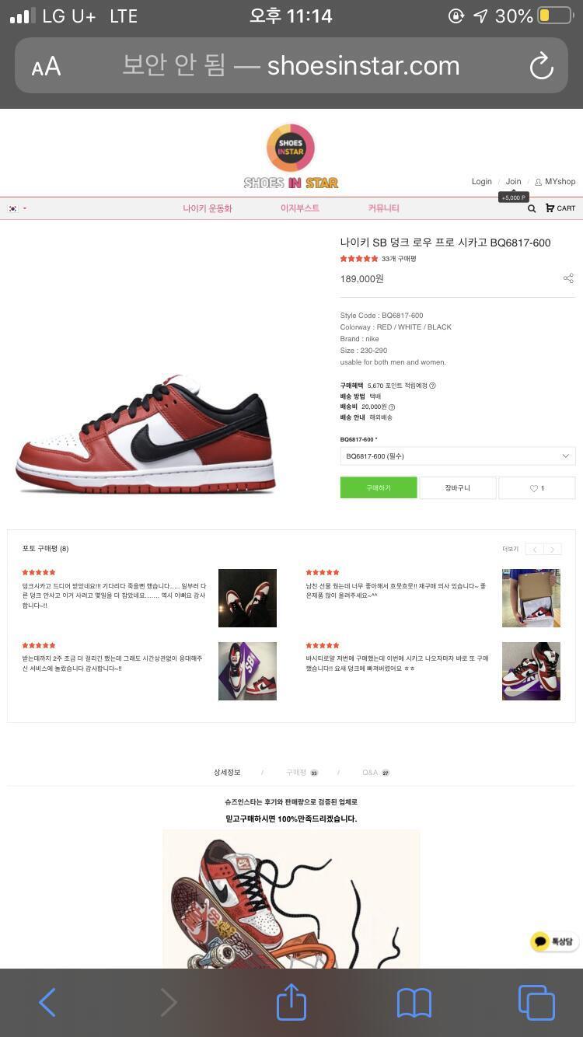The width and height of the screenshot is (583, 1037).
Task: Open Safari text size AA menu
Action: (46, 67)
